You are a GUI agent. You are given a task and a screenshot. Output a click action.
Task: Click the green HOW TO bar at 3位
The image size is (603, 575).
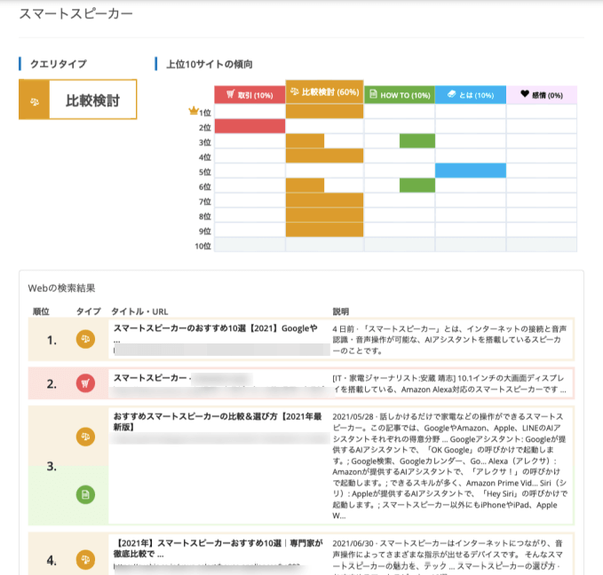pyautogui.click(x=417, y=141)
